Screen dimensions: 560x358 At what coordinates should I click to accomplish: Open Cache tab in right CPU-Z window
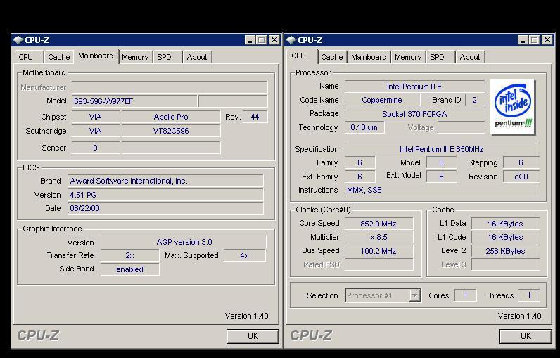332,57
